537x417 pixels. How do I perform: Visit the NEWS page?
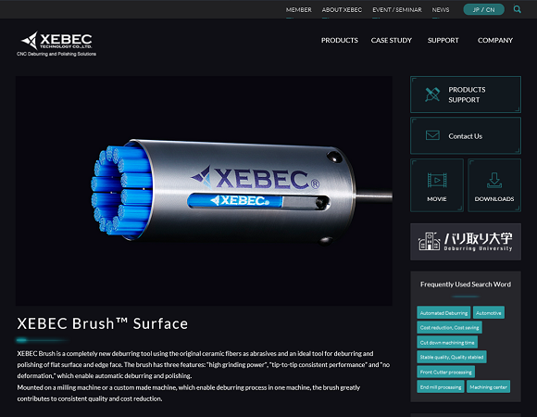click(x=441, y=10)
